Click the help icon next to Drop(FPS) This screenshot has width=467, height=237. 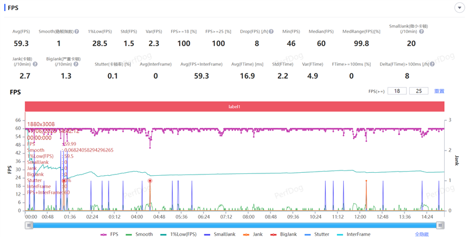pos(271,31)
